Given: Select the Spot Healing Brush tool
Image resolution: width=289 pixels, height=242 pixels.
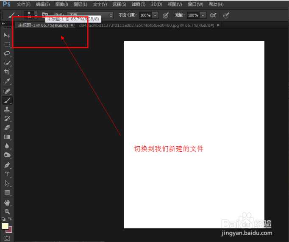Looking at the screenshot, I should (x=7, y=91).
